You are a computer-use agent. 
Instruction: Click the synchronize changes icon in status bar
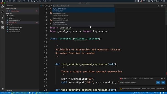tap(9, 93)
